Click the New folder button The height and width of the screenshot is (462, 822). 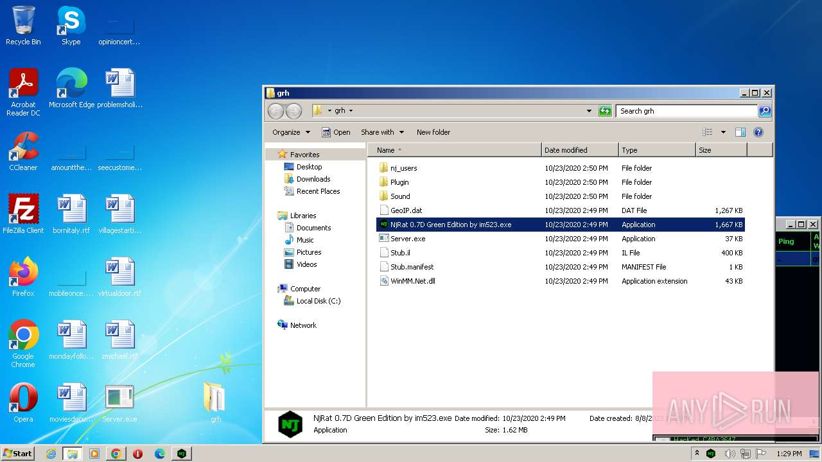[433, 132]
